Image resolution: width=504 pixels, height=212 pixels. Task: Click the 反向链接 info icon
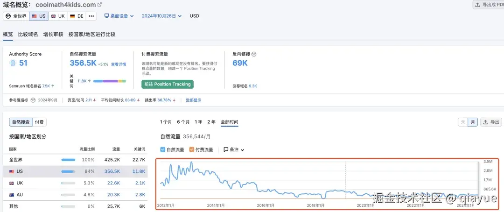click(254, 54)
